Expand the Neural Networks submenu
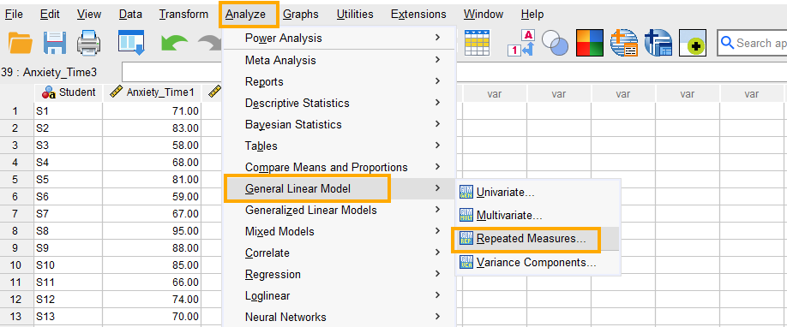The width and height of the screenshot is (787, 327). [x=339, y=317]
